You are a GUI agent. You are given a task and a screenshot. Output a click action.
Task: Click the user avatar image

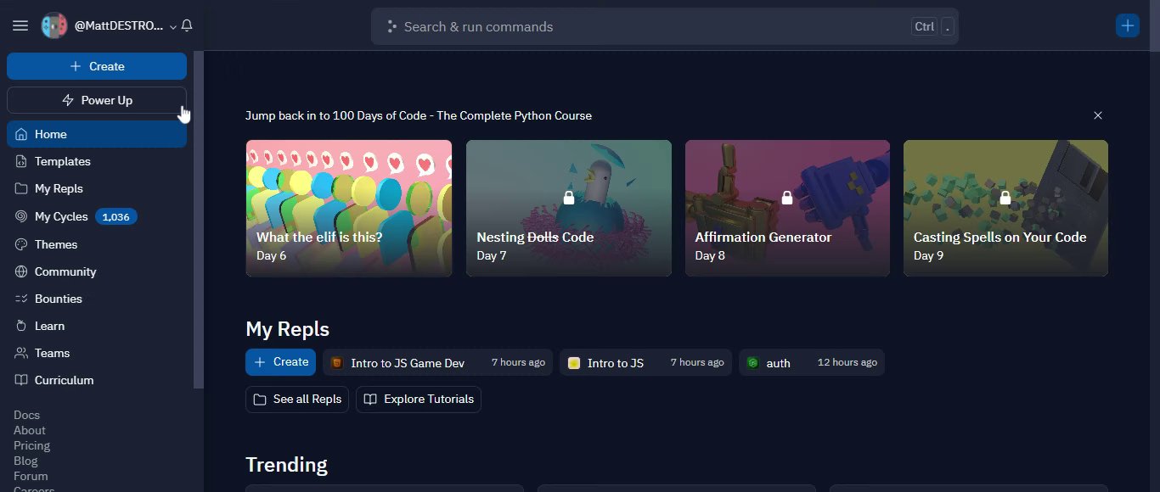54,26
